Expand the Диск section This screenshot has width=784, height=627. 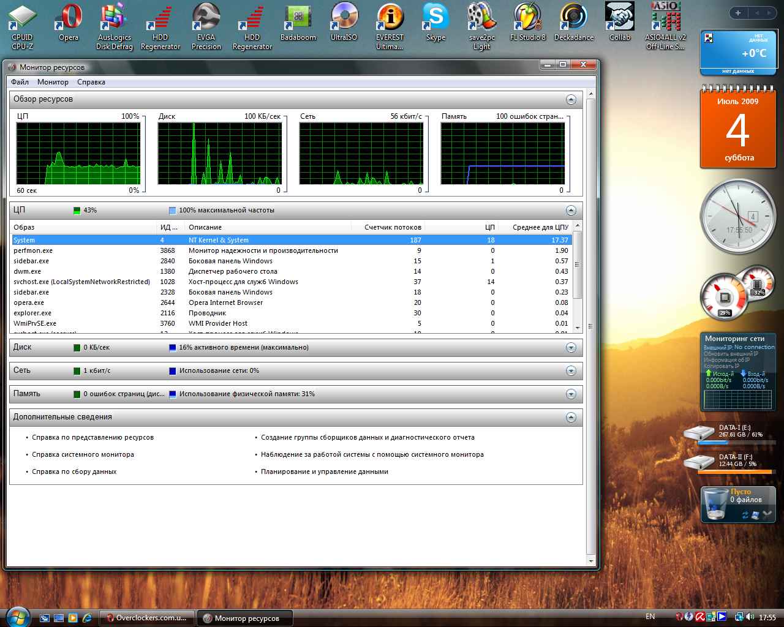click(x=571, y=348)
